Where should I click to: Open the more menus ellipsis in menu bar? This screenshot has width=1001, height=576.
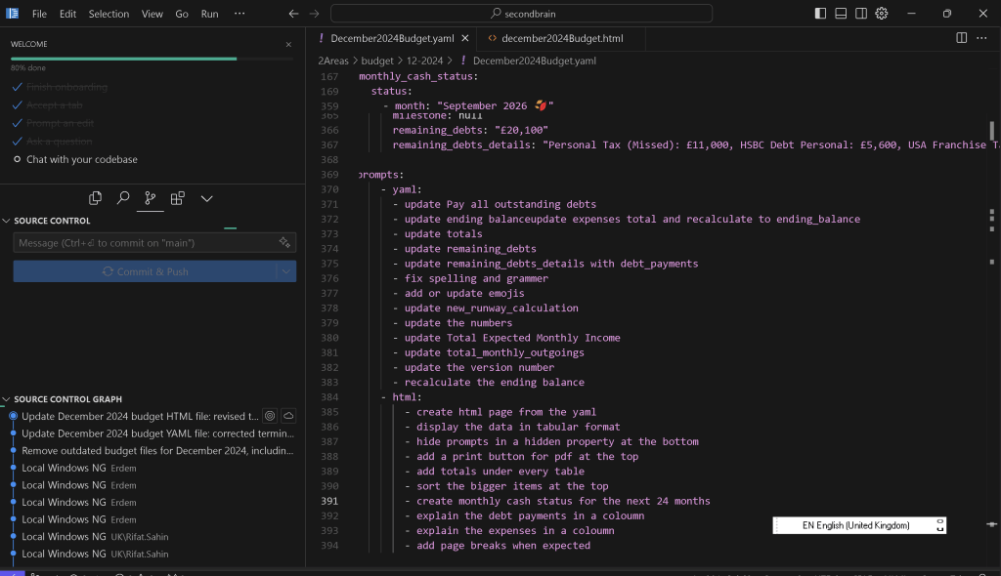tap(239, 14)
